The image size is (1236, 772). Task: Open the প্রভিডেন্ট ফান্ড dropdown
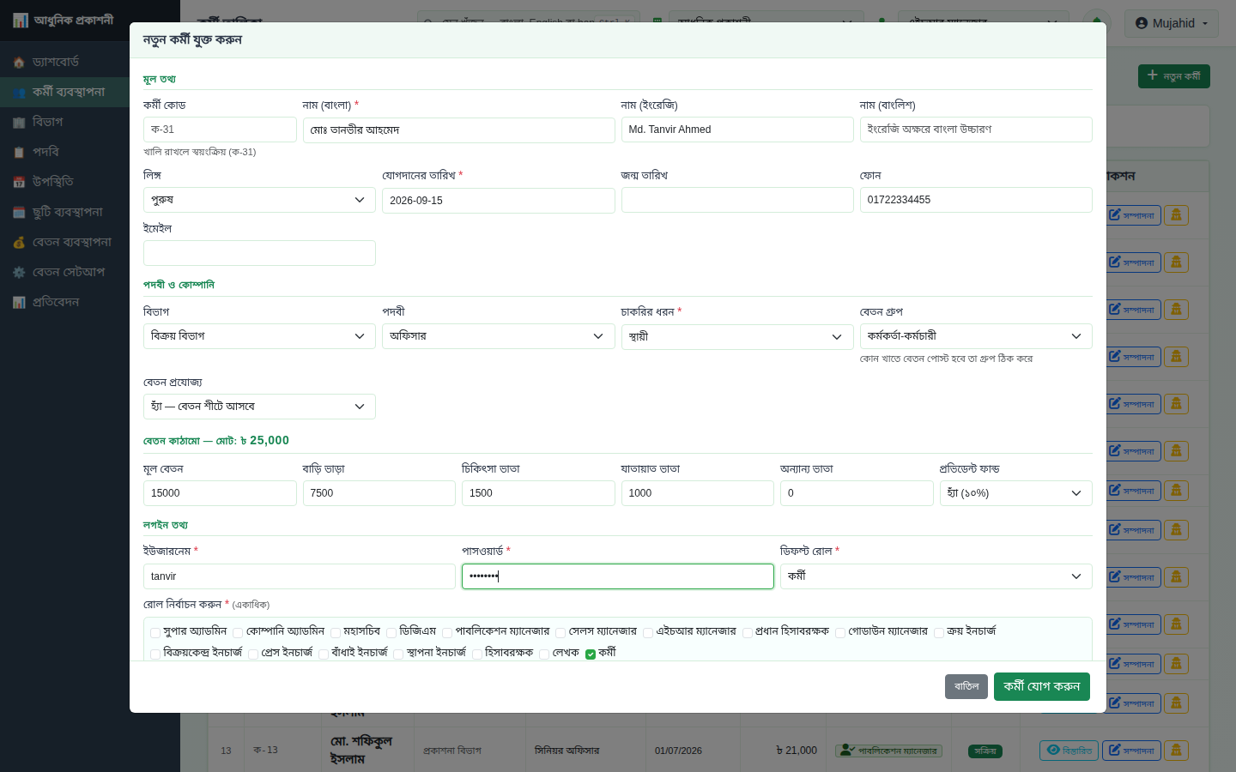(x=1016, y=493)
